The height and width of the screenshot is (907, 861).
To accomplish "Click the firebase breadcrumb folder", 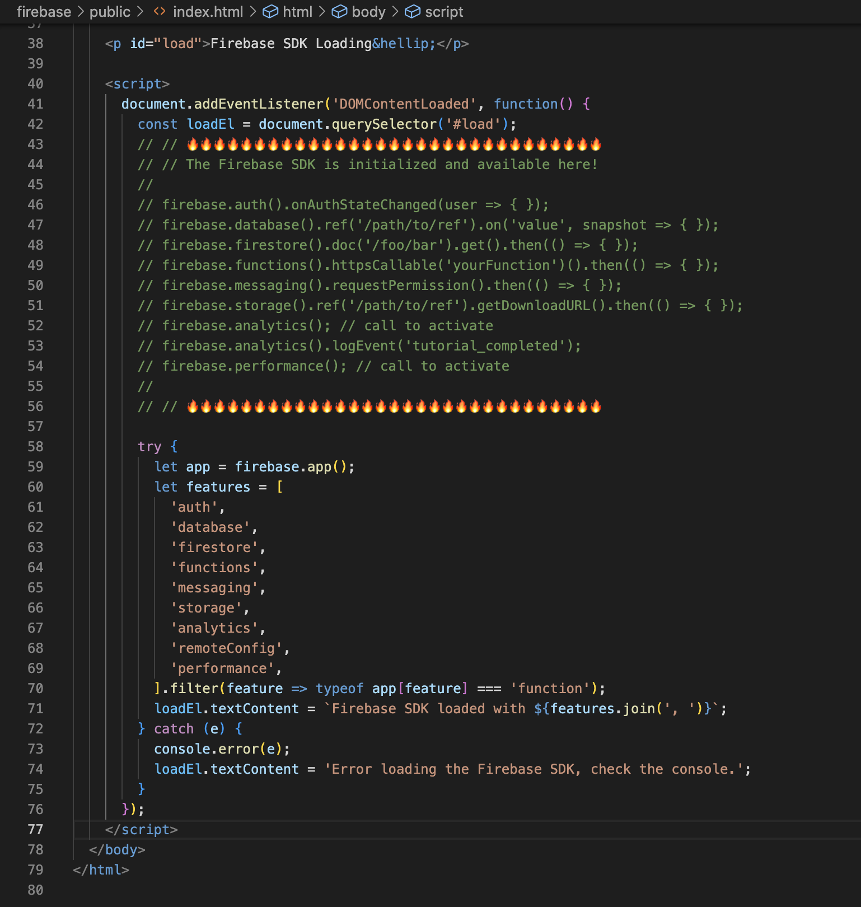I will tap(44, 12).
